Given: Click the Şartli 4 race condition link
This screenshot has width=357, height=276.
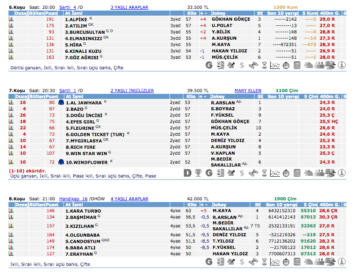Looking at the screenshot, I should (68, 7).
